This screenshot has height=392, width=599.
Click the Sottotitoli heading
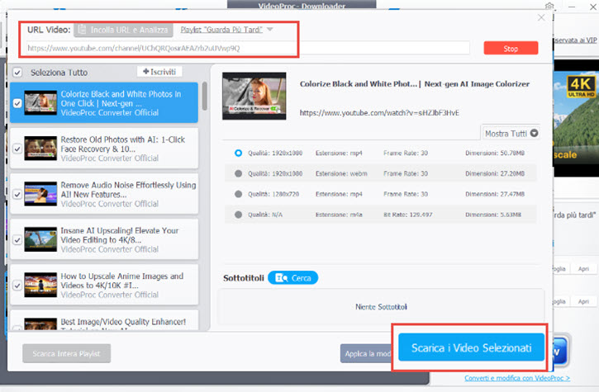(244, 278)
